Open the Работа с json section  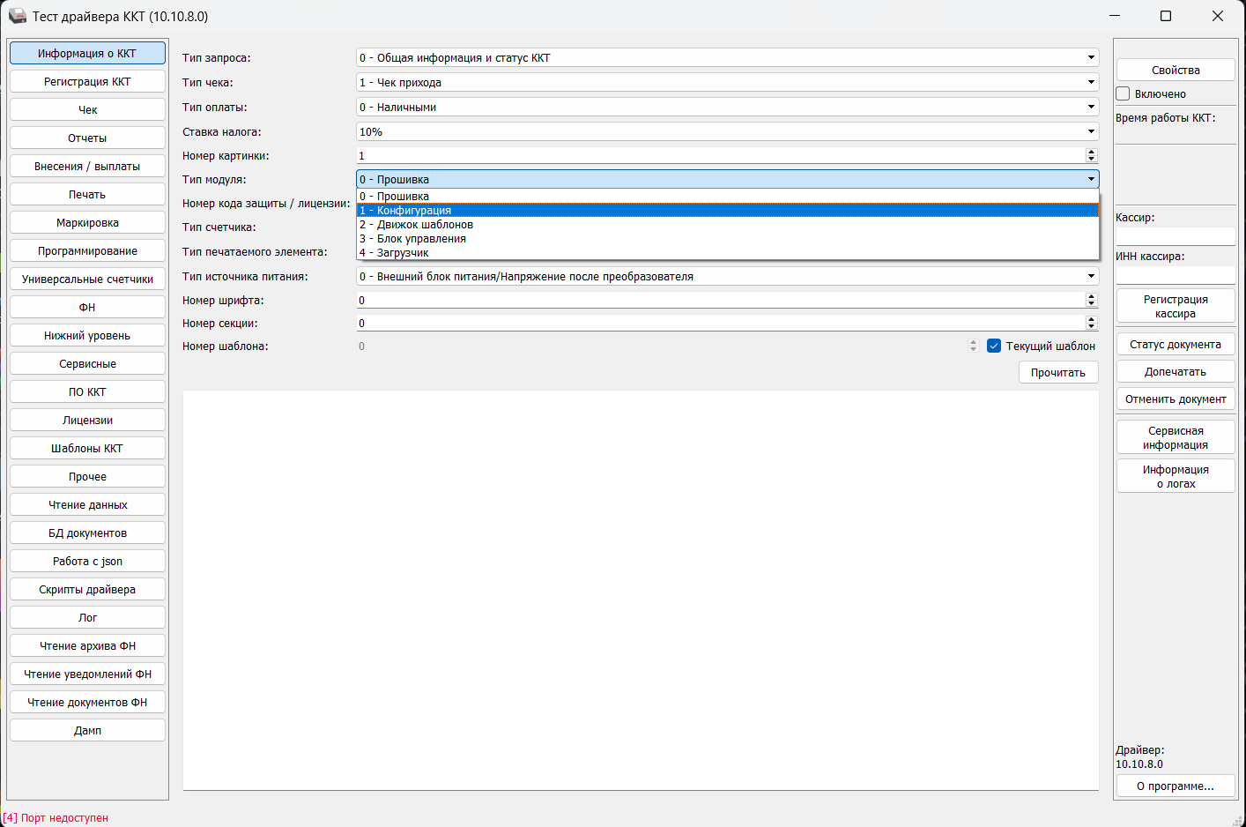point(87,561)
